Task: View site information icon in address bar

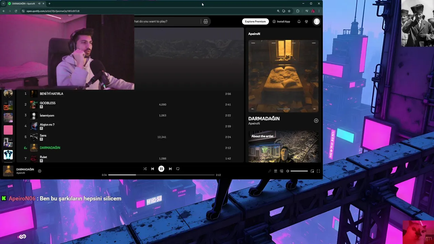Action: (23, 11)
